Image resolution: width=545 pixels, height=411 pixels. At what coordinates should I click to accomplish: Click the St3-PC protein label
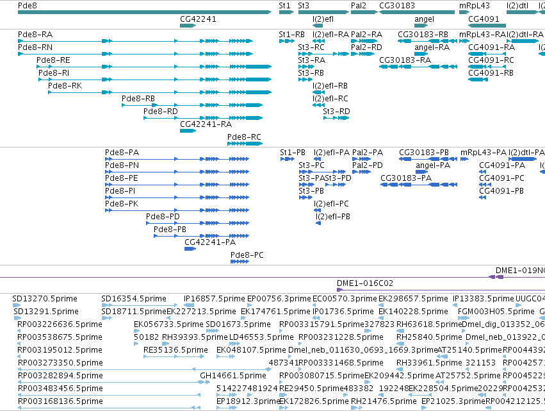pyautogui.click(x=311, y=165)
